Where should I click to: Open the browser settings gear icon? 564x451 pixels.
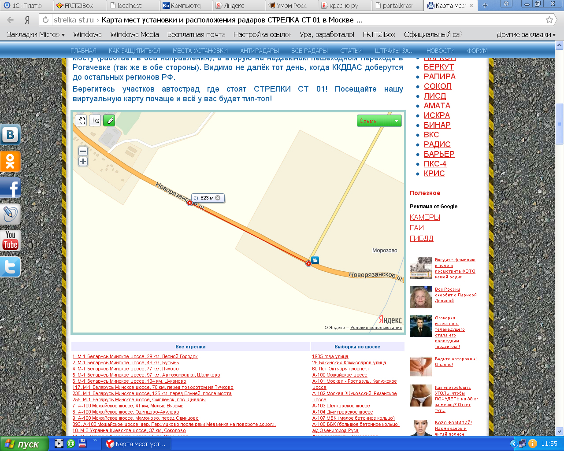(x=506, y=4)
